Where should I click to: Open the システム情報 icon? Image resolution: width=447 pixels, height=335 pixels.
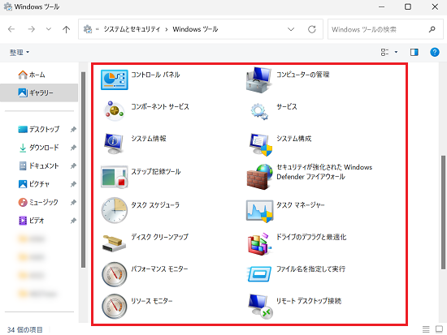pyautogui.click(x=114, y=144)
